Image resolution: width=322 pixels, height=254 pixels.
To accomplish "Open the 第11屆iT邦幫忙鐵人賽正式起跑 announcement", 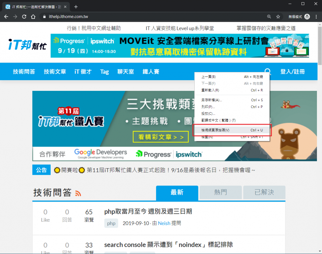I will (x=154, y=170).
